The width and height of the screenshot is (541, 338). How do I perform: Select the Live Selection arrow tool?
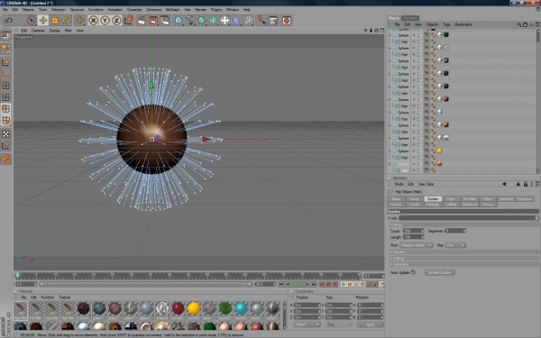point(32,21)
